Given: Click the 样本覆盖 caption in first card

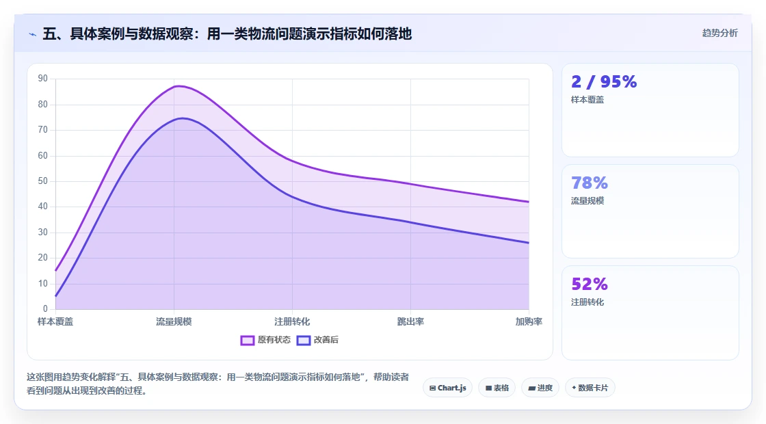Looking at the screenshot, I should coord(587,100).
